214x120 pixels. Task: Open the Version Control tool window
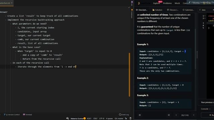click(12, 115)
